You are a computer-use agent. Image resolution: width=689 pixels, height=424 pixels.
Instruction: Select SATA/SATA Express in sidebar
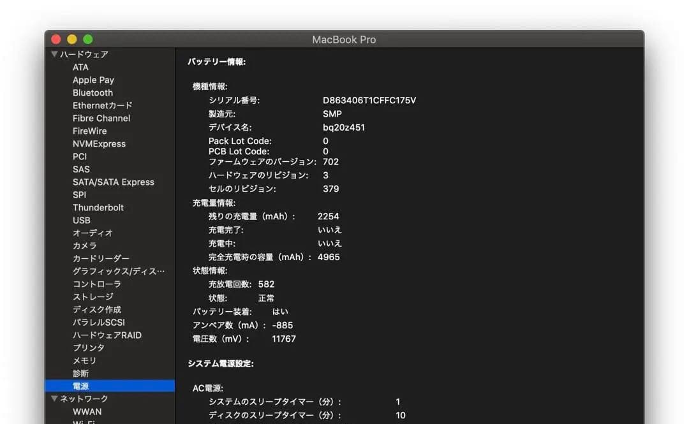point(115,182)
